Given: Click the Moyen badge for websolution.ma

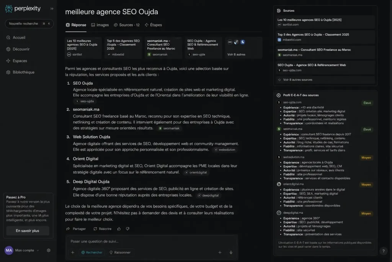Looking at the screenshot, I should (x=366, y=158).
